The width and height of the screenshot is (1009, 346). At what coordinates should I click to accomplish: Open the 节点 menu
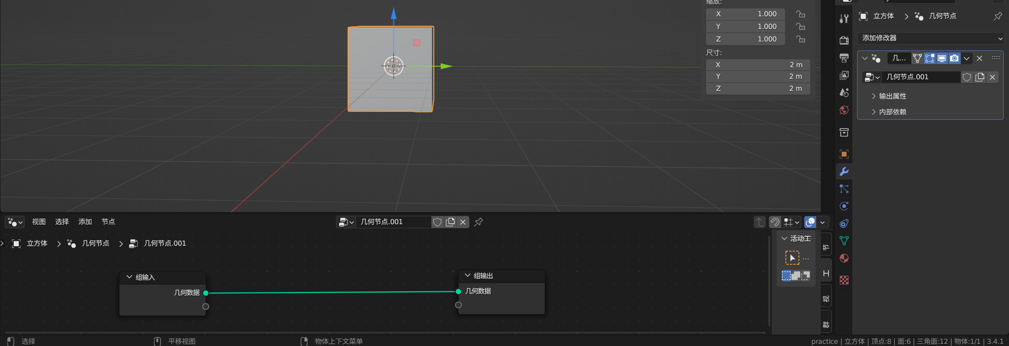click(x=108, y=222)
